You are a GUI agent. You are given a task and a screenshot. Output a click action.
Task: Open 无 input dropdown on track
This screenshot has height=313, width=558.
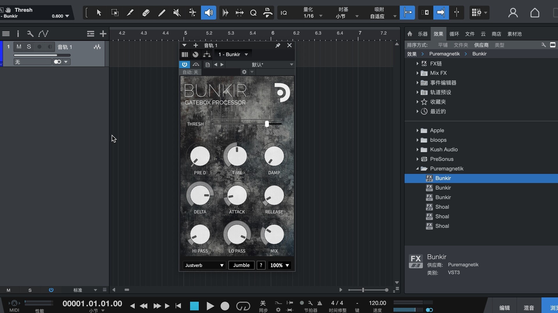coord(33,62)
